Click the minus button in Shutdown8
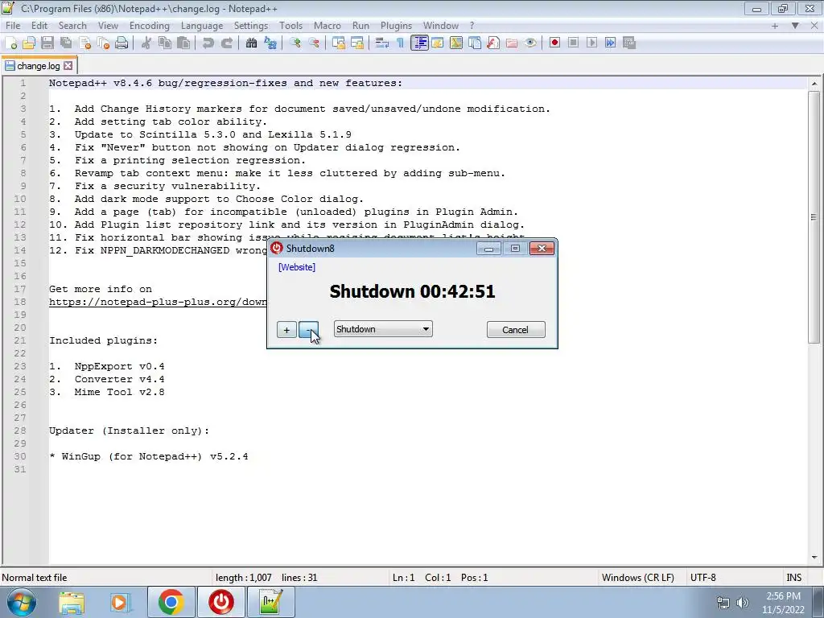 pos(308,330)
